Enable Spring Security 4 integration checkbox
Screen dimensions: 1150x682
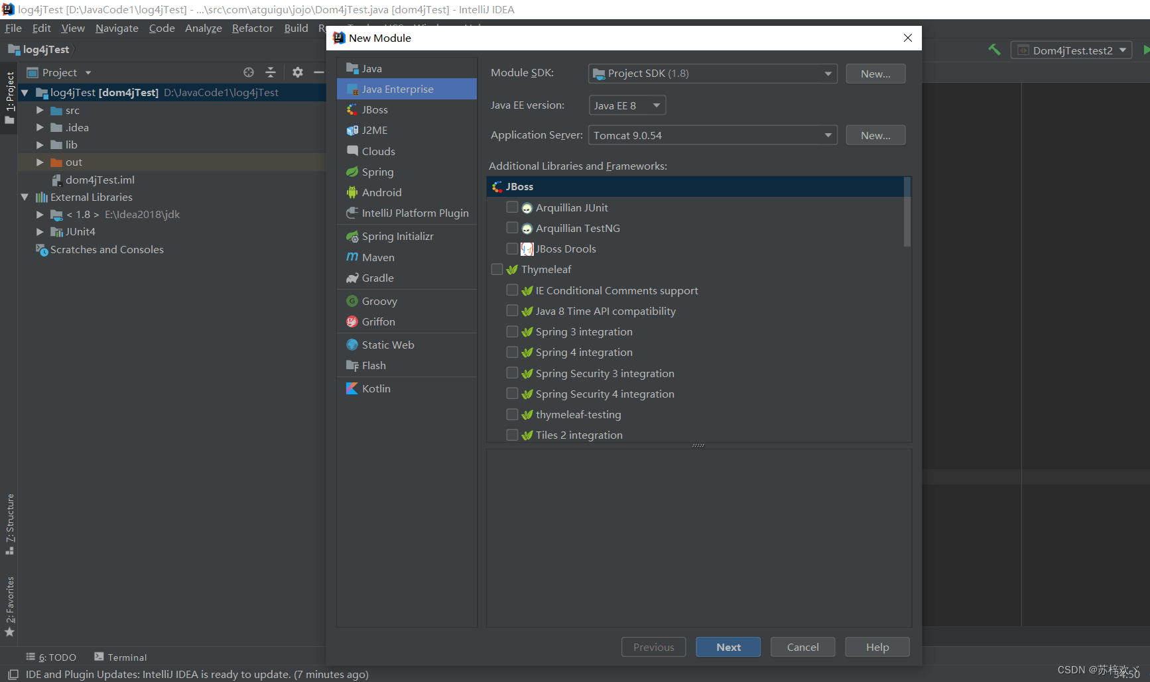[x=512, y=394]
